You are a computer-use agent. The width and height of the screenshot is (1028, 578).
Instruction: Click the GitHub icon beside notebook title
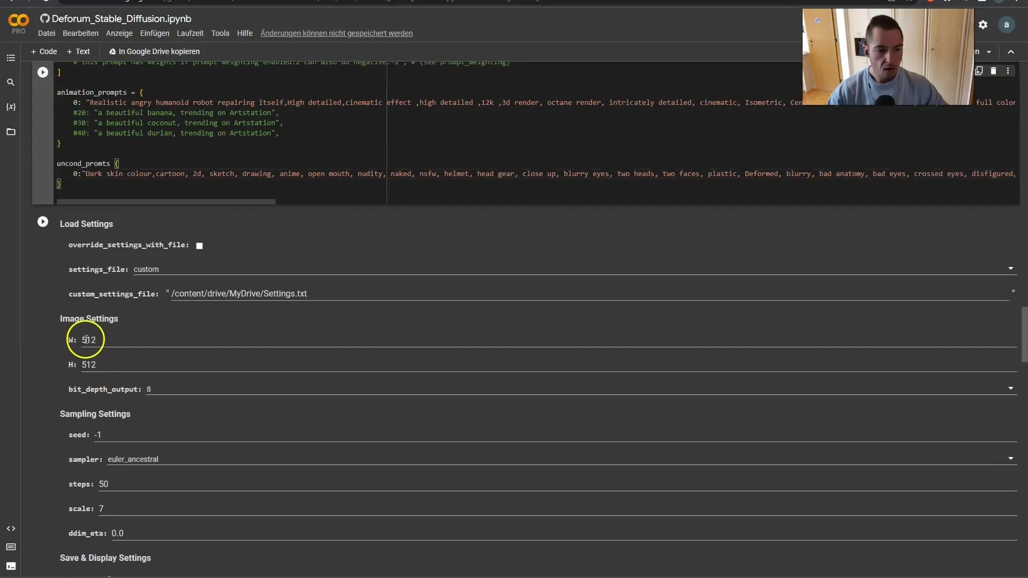45,19
